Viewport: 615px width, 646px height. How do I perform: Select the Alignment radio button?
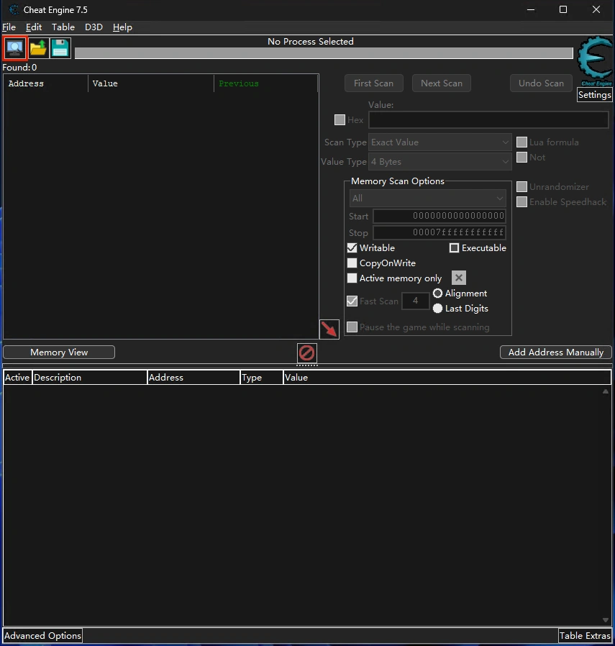tap(438, 294)
